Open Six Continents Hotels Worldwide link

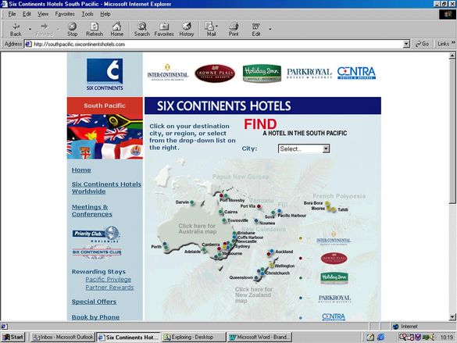tap(106, 188)
